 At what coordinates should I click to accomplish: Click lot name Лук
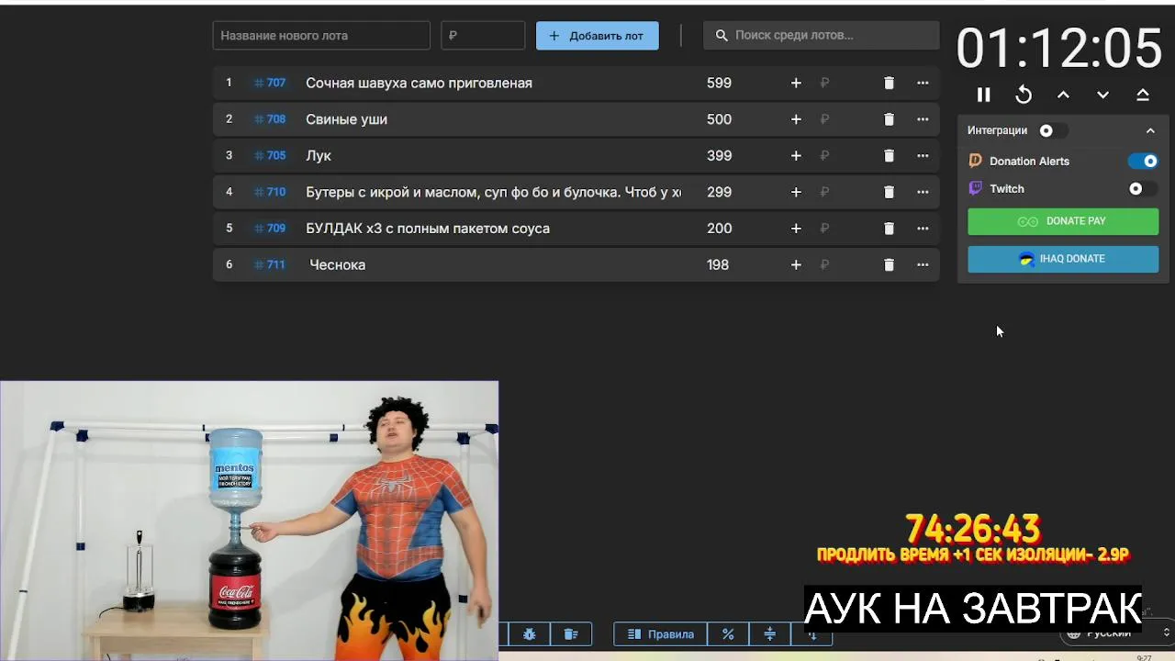319,156
